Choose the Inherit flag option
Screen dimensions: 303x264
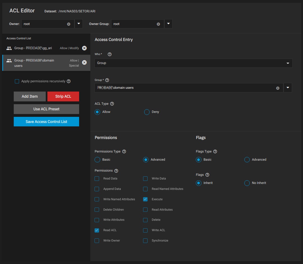click(x=198, y=183)
